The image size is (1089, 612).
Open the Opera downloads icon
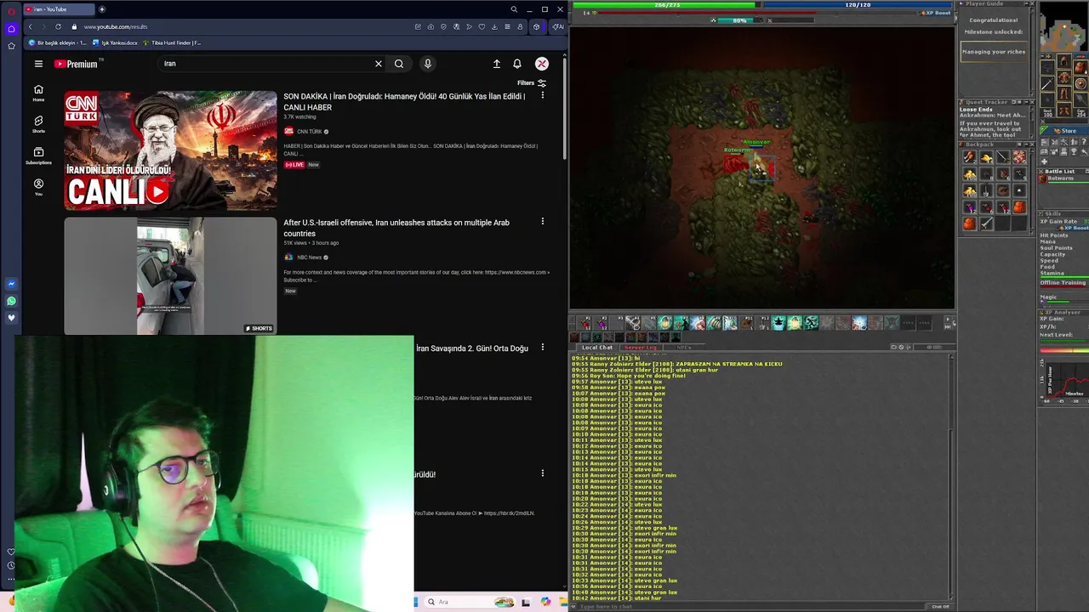coord(495,26)
